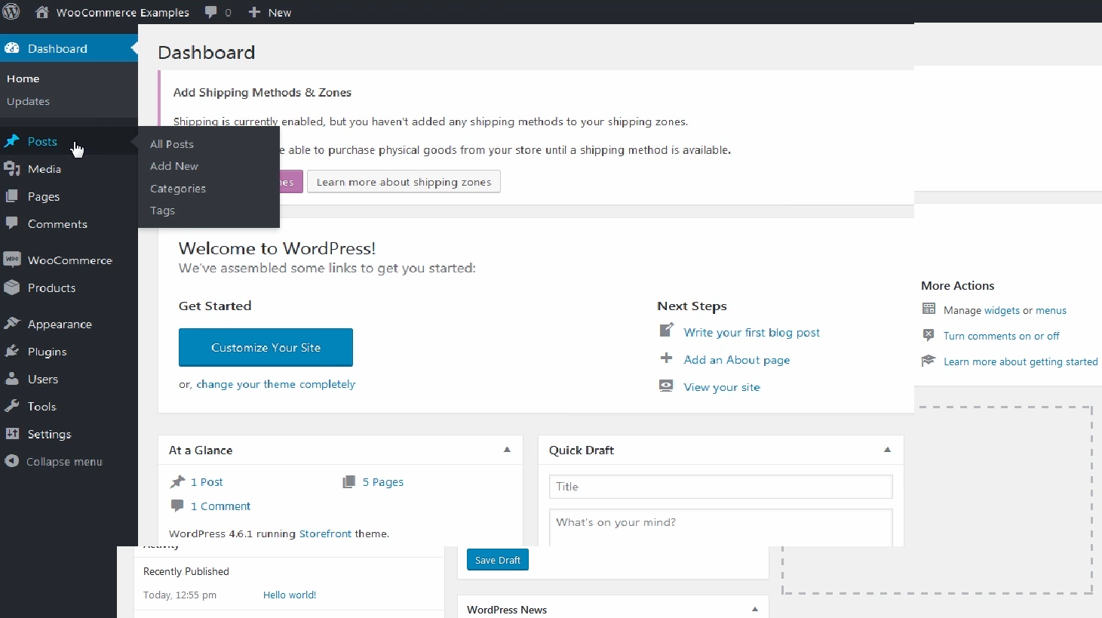1102x618 pixels.
Task: Open the comments bubble icon in admin bar
Action: [211, 12]
